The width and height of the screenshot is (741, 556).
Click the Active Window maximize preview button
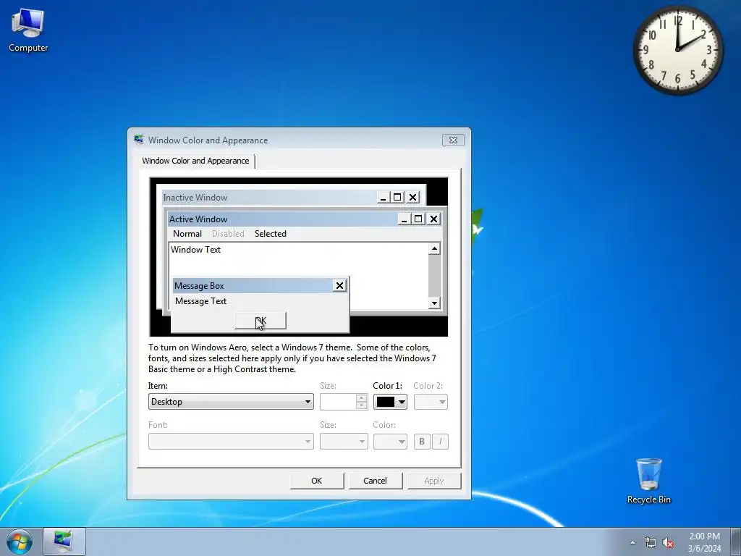(418, 219)
